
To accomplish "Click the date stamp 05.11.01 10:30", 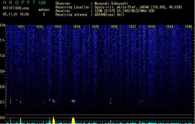I will point(16,14).
